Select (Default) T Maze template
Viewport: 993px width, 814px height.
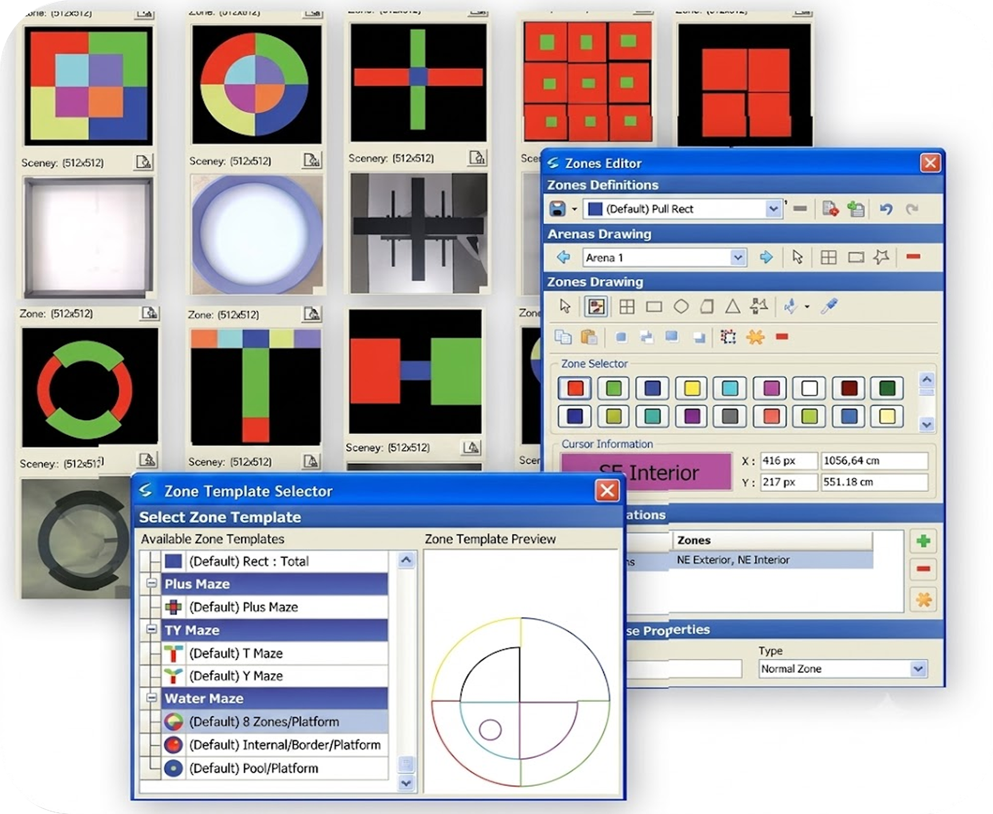point(275,653)
